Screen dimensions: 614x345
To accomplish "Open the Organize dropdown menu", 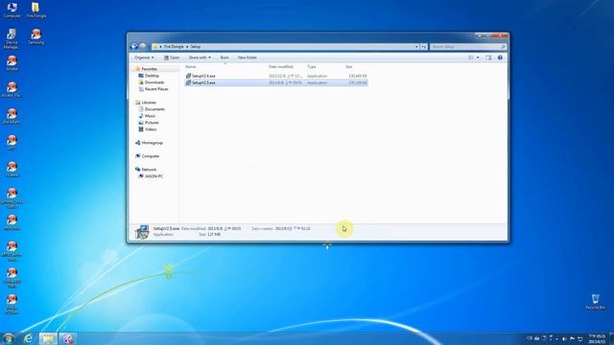I will (x=144, y=57).
